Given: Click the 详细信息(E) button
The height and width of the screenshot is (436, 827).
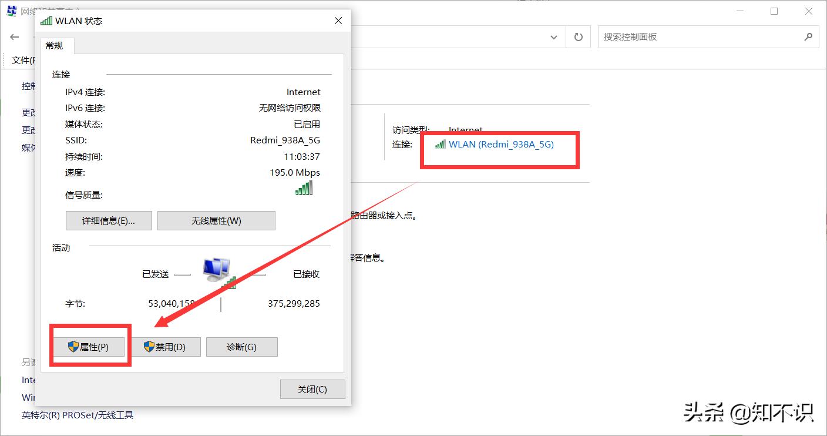Looking at the screenshot, I should point(108,220).
